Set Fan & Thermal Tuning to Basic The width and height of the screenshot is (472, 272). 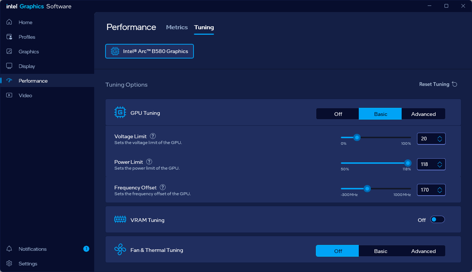(x=380, y=251)
